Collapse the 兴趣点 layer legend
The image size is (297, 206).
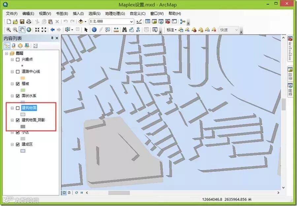[12, 59]
